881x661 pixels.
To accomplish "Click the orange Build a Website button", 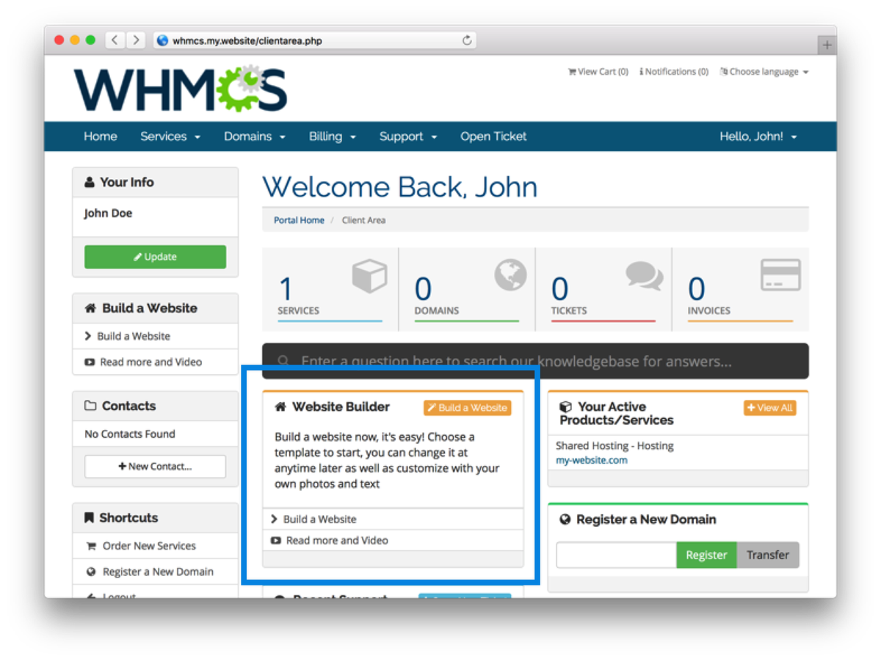I will [467, 408].
